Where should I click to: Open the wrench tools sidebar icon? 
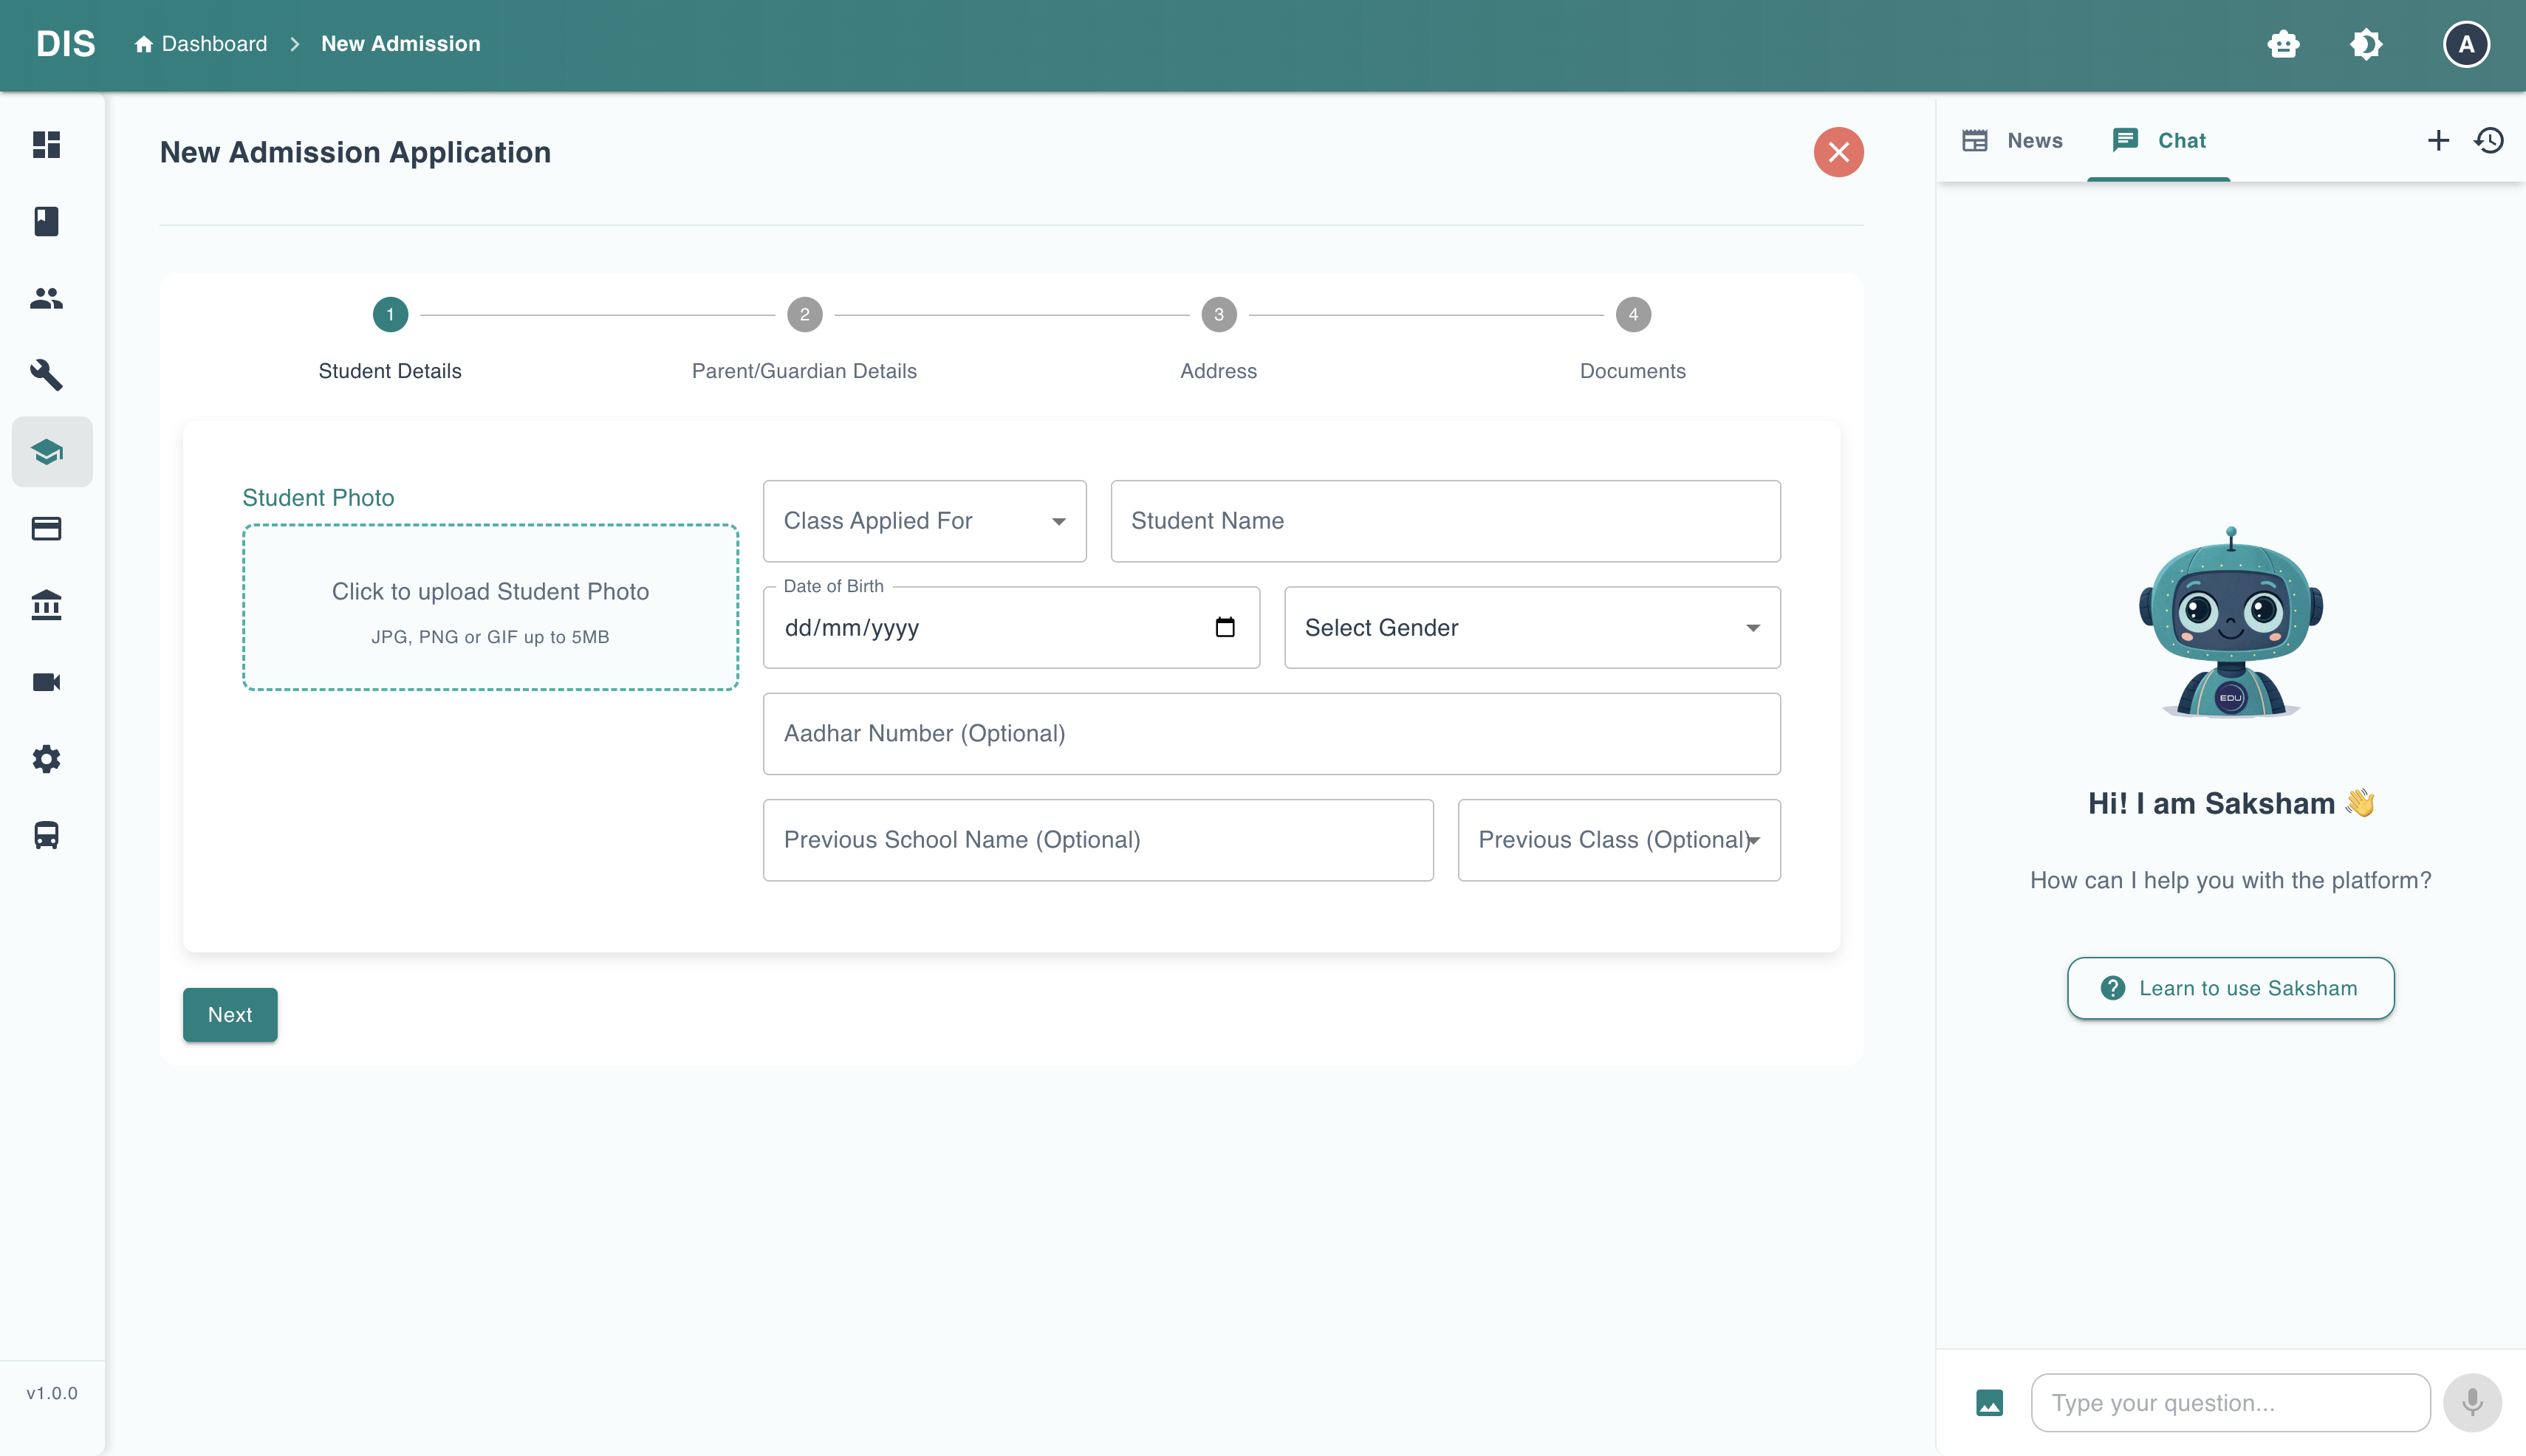[46, 375]
